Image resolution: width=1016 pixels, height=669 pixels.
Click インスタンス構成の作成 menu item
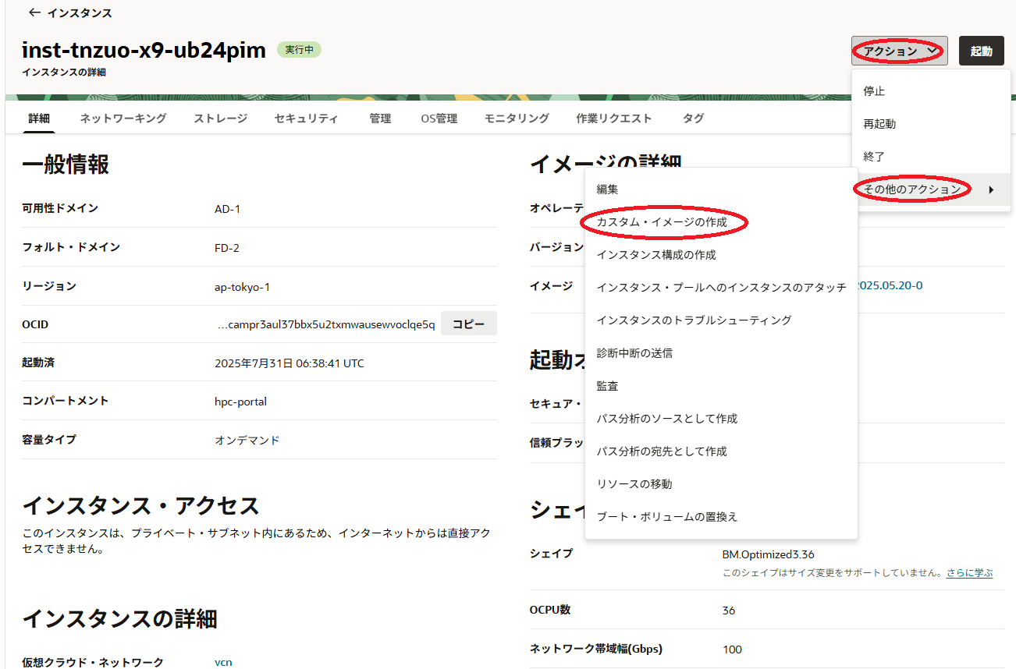click(x=656, y=255)
